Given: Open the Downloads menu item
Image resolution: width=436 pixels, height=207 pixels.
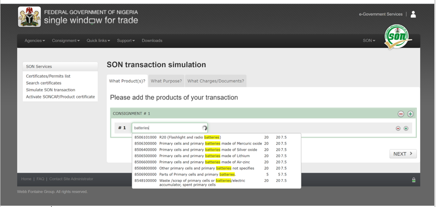Looking at the screenshot, I should pyautogui.click(x=152, y=40).
